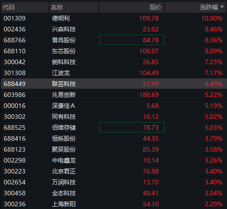Select stock name 普冉股份
Viewport: 227px width, 209px height.
pos(64,40)
